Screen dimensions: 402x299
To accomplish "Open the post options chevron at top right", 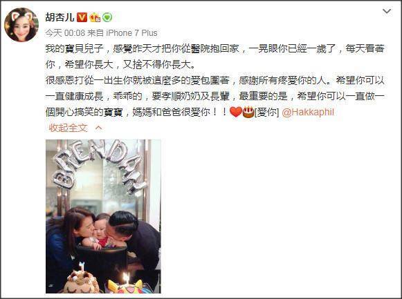I will click(x=387, y=11).
